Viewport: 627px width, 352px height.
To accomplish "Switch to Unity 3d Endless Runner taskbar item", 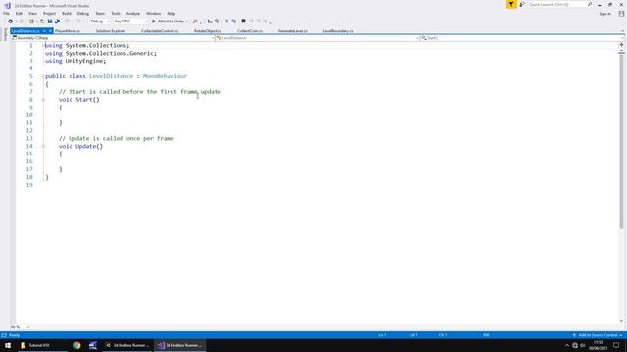I will [x=128, y=345].
